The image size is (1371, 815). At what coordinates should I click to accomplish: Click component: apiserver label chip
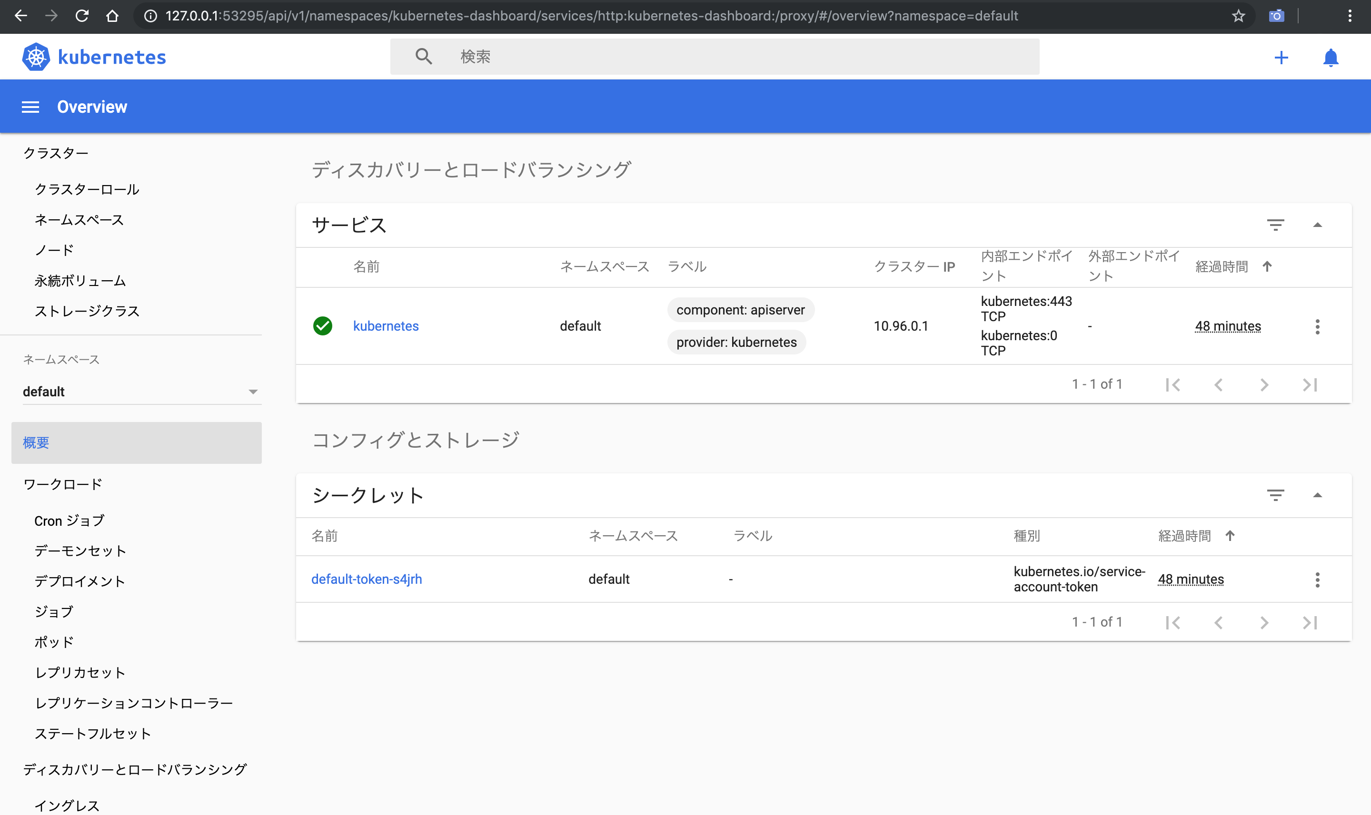pyautogui.click(x=741, y=310)
